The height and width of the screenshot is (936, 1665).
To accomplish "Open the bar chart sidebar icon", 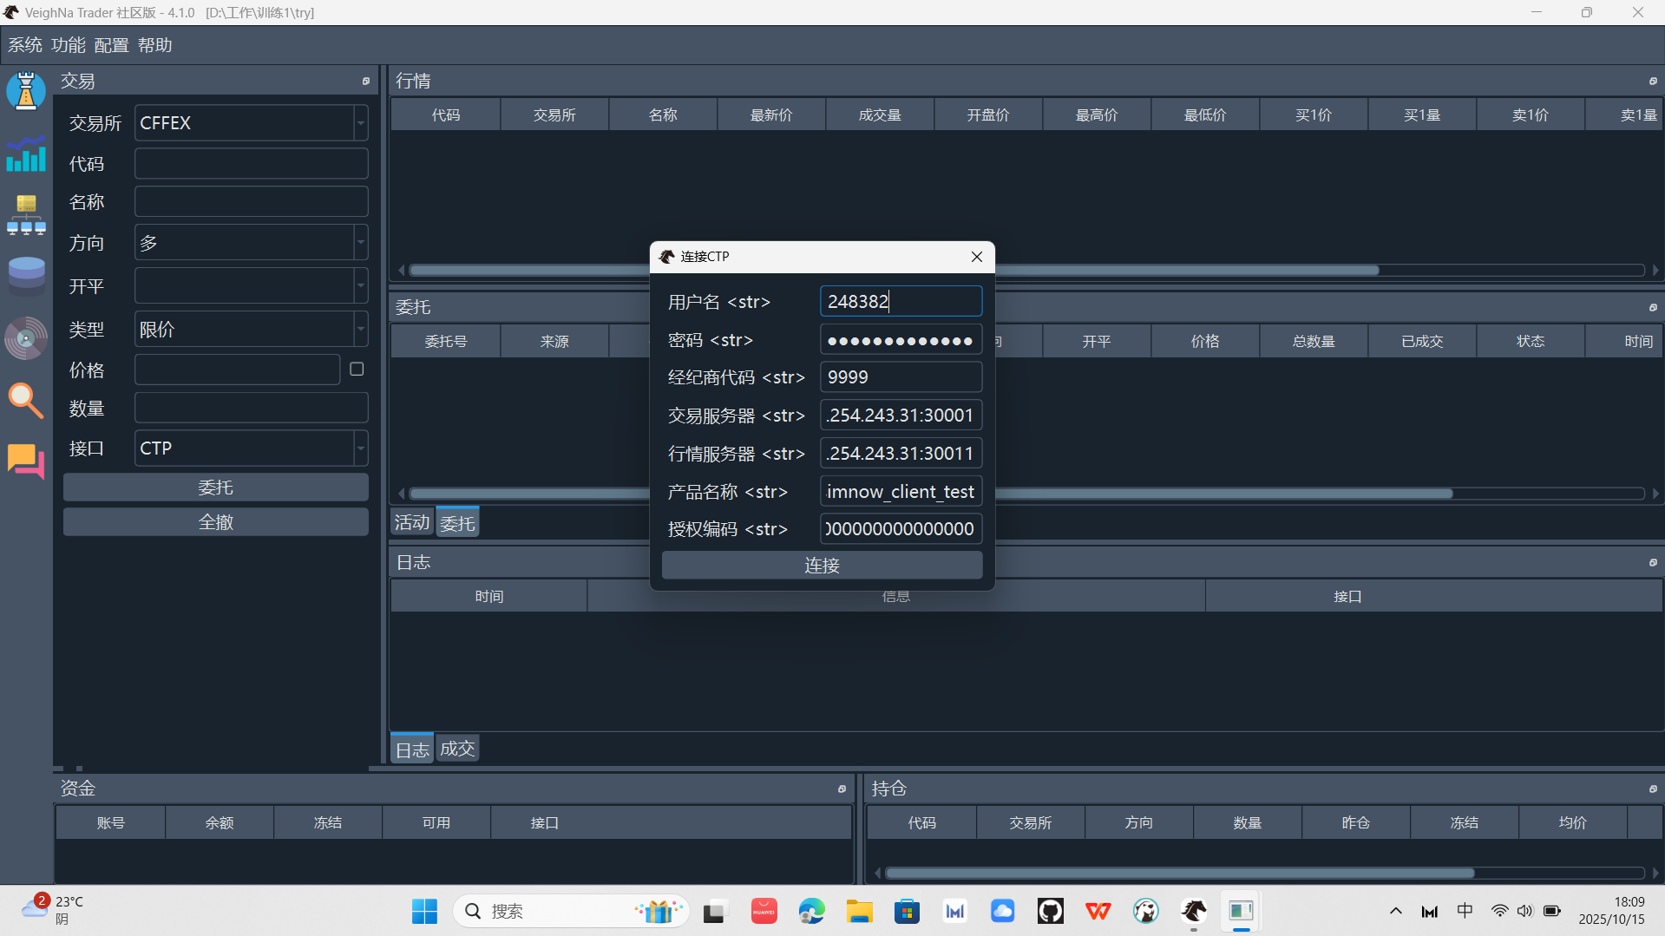I will click(26, 154).
